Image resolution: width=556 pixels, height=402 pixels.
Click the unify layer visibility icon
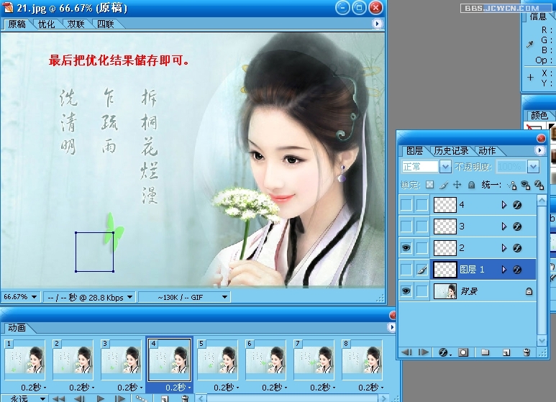[526, 185]
